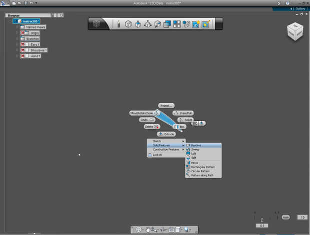Choose Sweep from Solid Features submenu
This screenshot has width=310, height=235.
pyautogui.click(x=203, y=149)
